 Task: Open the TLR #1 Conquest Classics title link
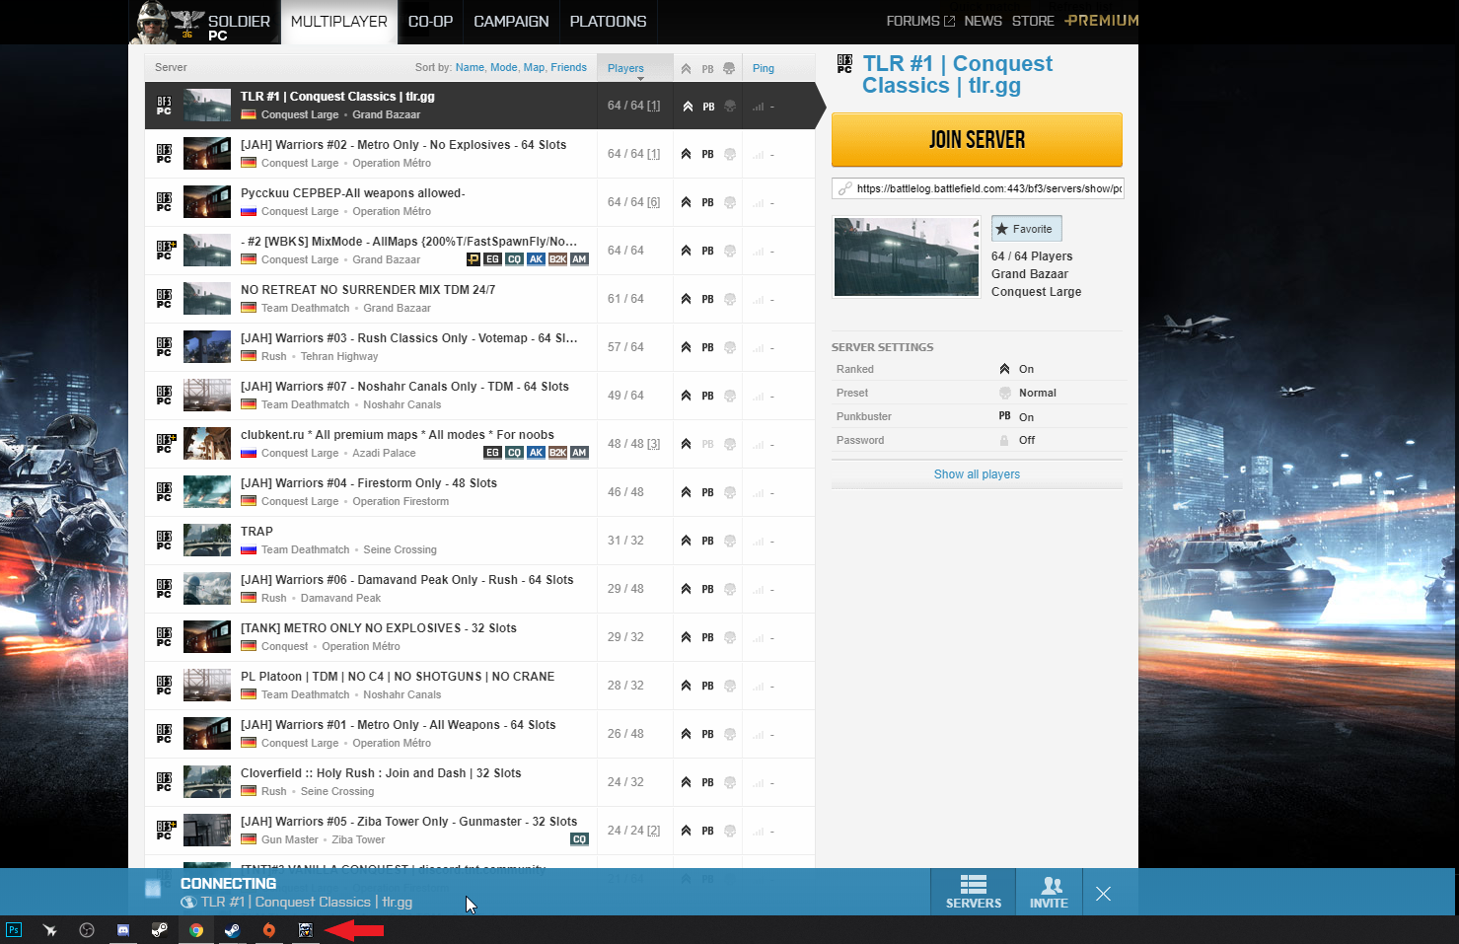957,75
